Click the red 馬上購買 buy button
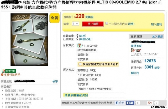168x109 pixels. [x=93, y=24]
